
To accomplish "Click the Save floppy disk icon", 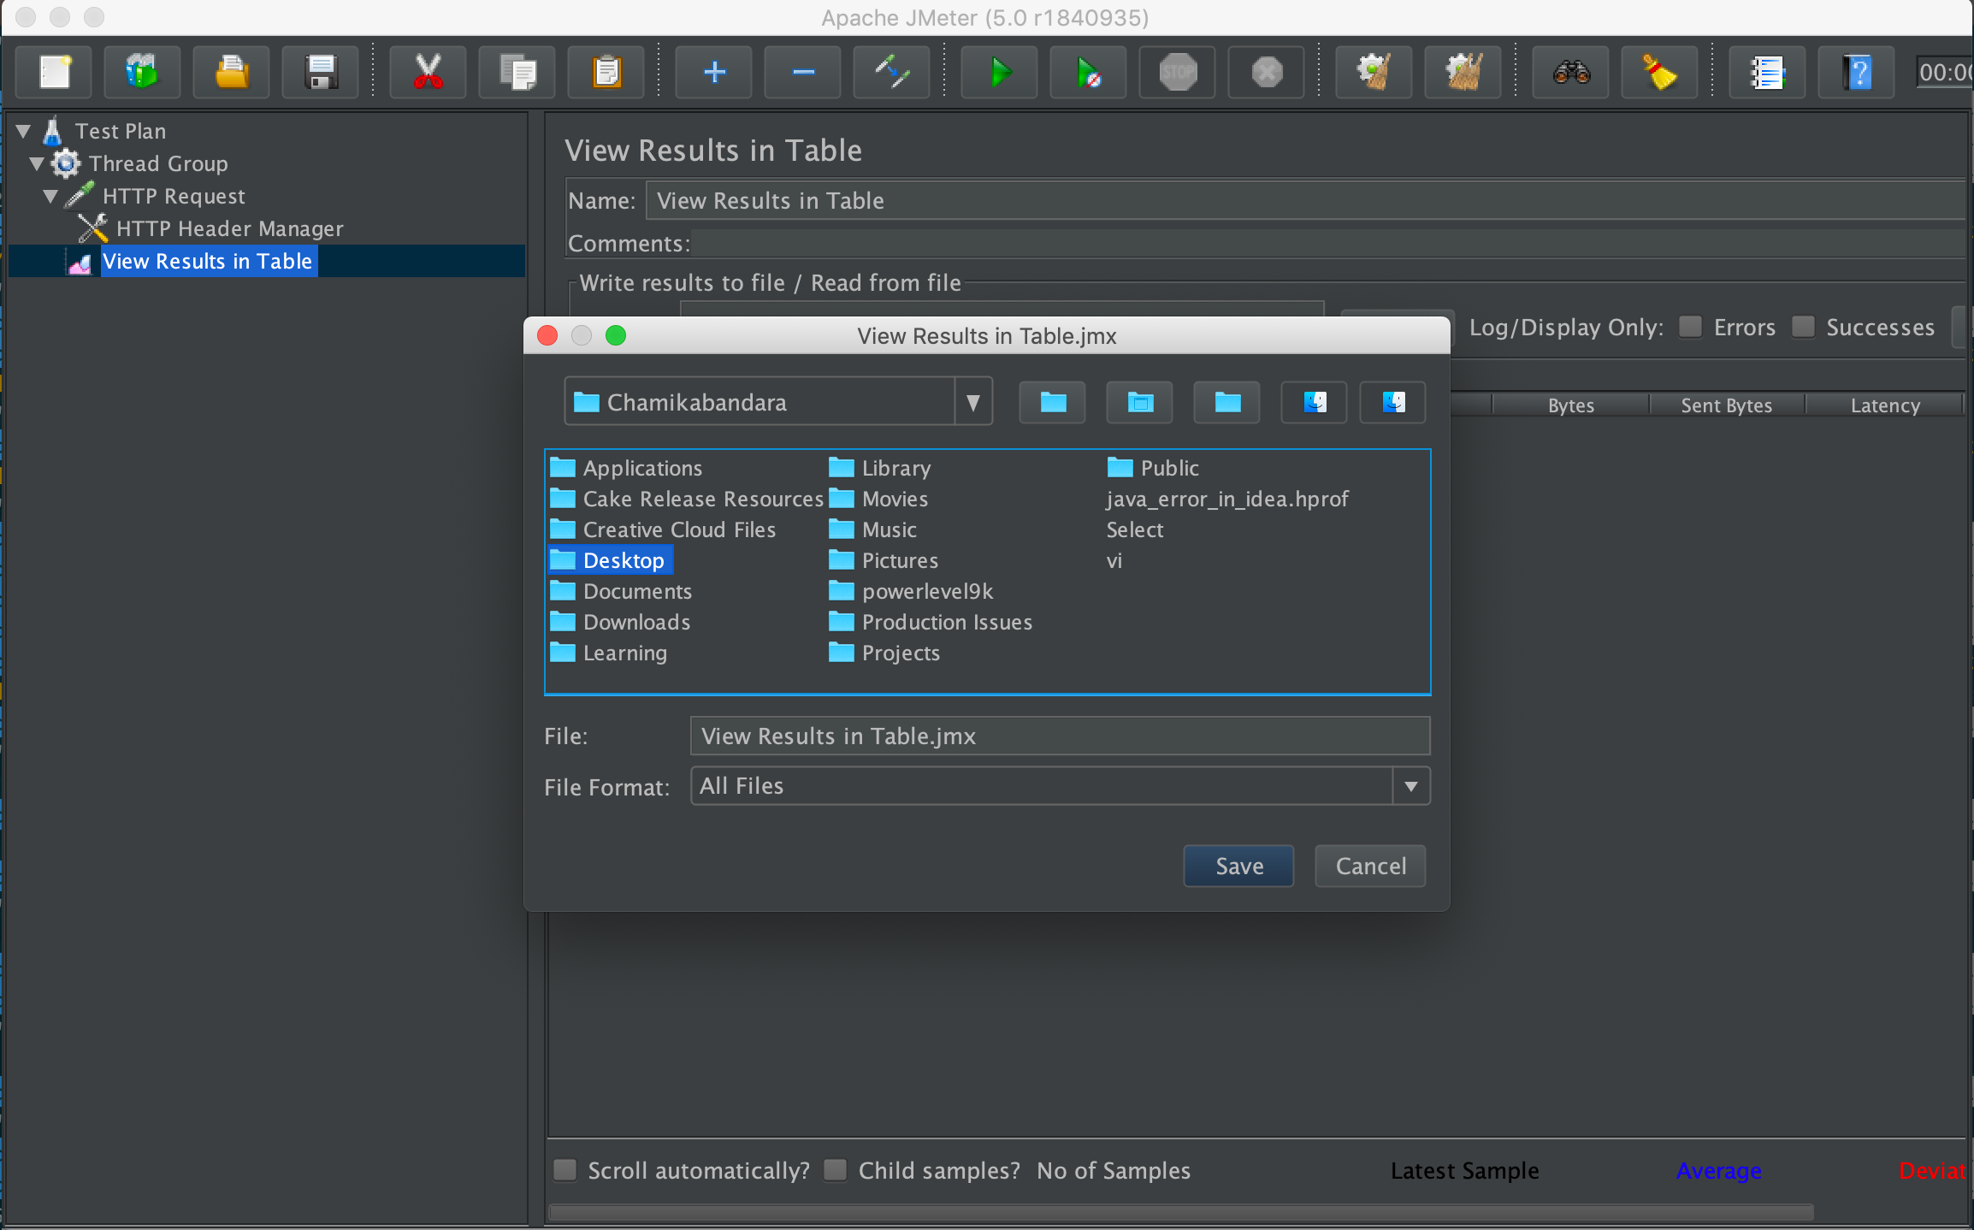I will click(321, 72).
